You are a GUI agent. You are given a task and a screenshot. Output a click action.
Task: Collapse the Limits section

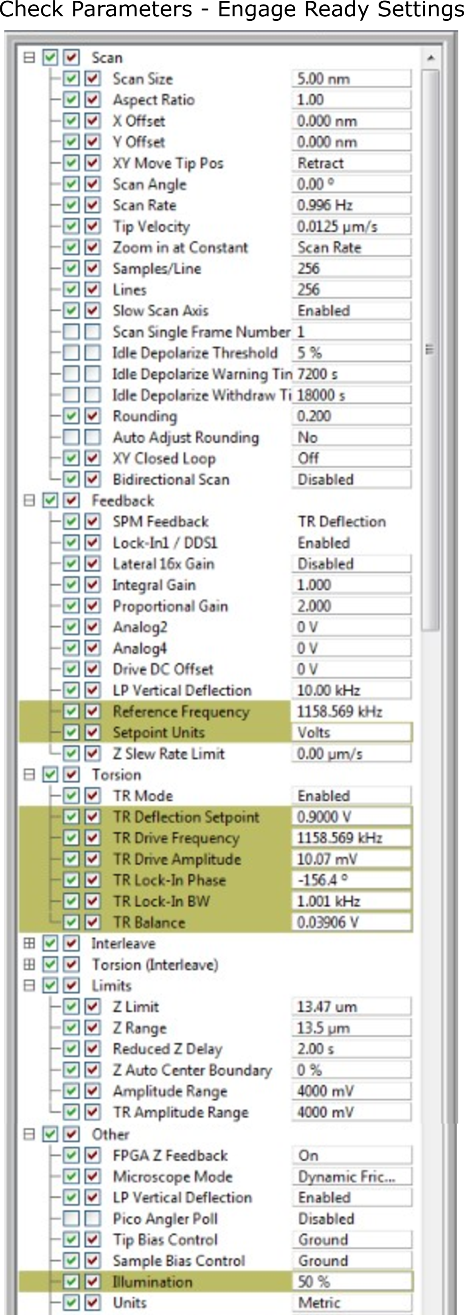(x=29, y=985)
